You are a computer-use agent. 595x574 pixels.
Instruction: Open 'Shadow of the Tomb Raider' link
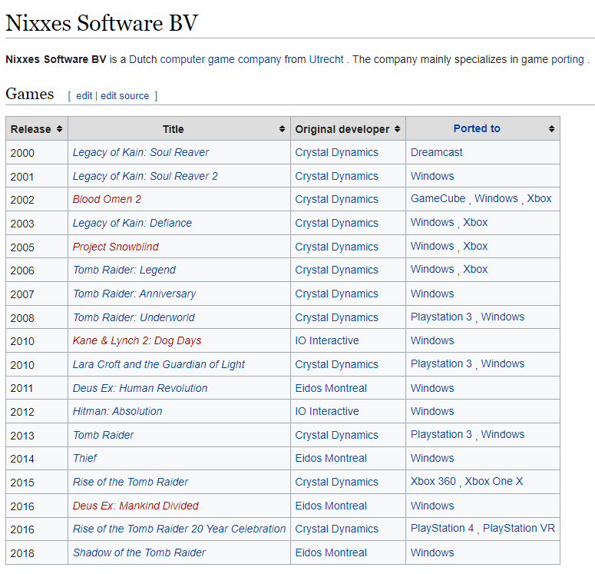pos(139,552)
